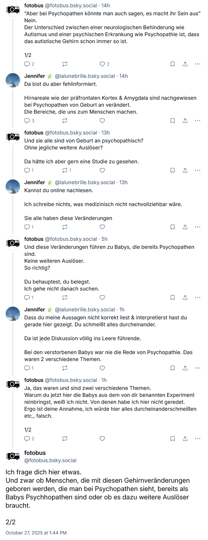Like Jennifer's post 'Kannst du online nachlesen'

(102, 227)
